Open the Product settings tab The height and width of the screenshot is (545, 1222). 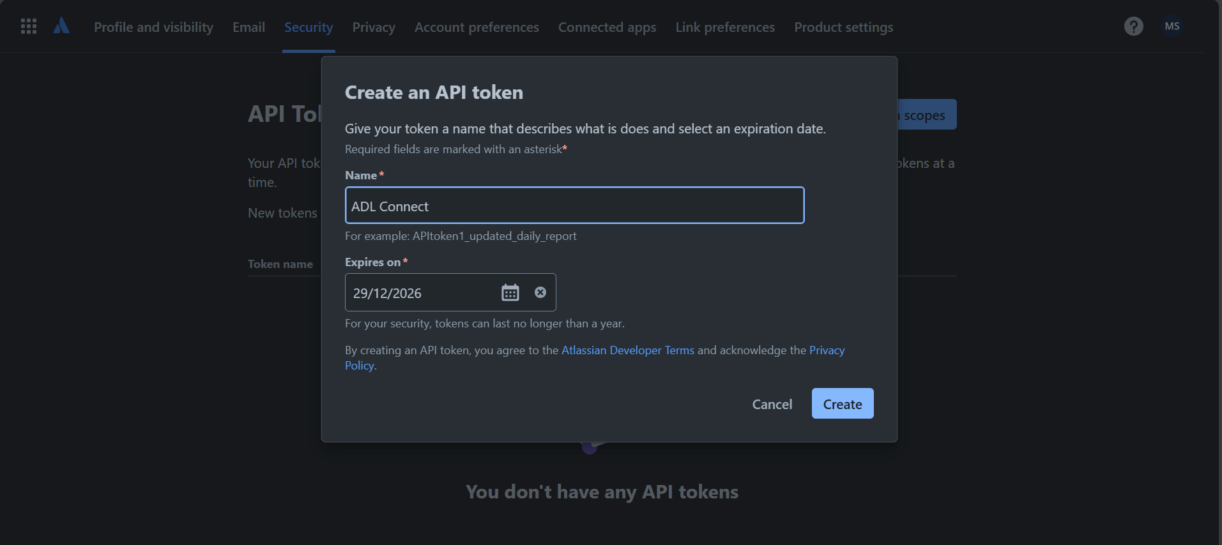coord(843,27)
